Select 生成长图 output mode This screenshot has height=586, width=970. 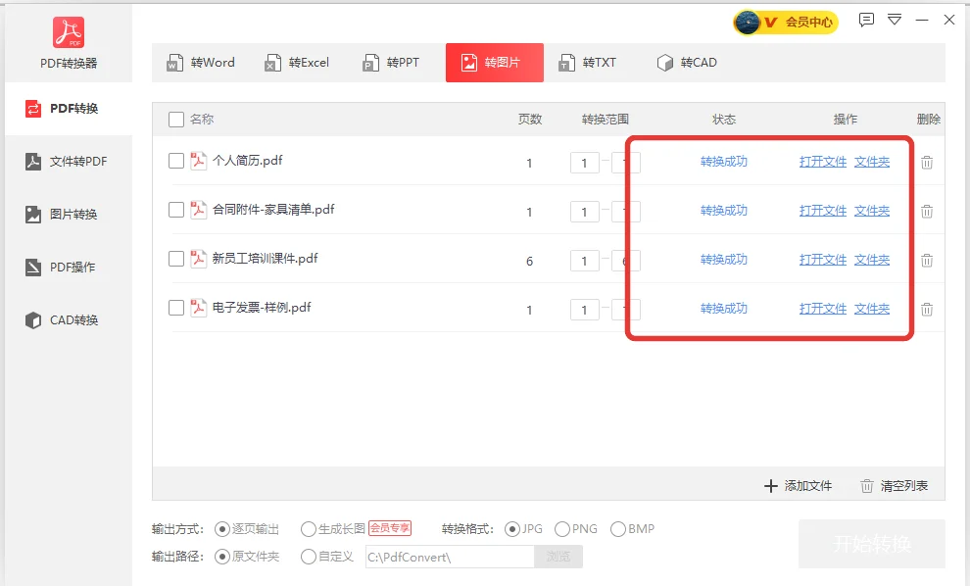point(333,529)
